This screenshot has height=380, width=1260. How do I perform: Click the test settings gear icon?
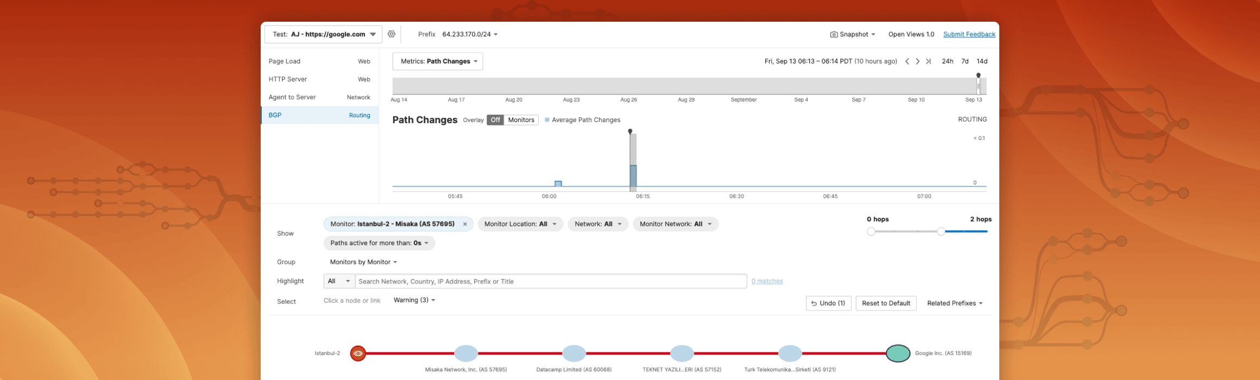click(x=392, y=34)
